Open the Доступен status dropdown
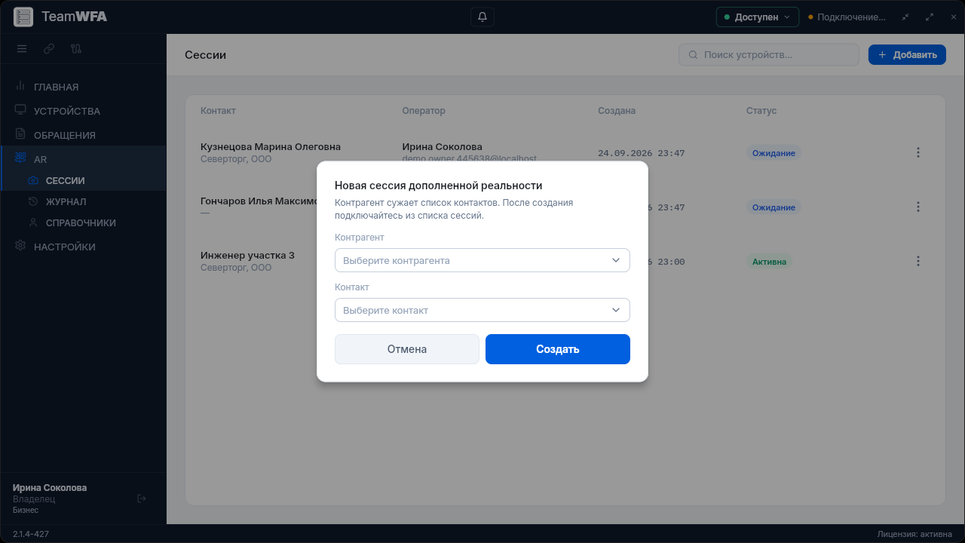 coord(757,17)
